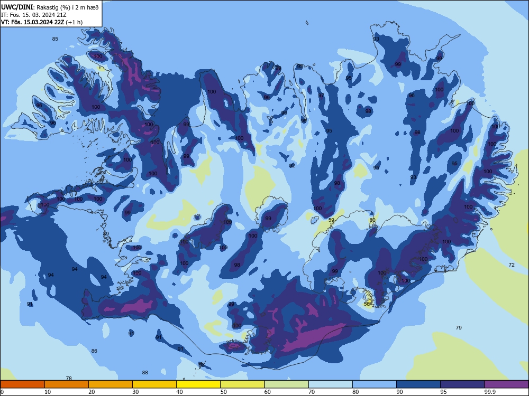Select the legend tick label 99.9
Viewport: 529px width, 396px height.
(489, 392)
